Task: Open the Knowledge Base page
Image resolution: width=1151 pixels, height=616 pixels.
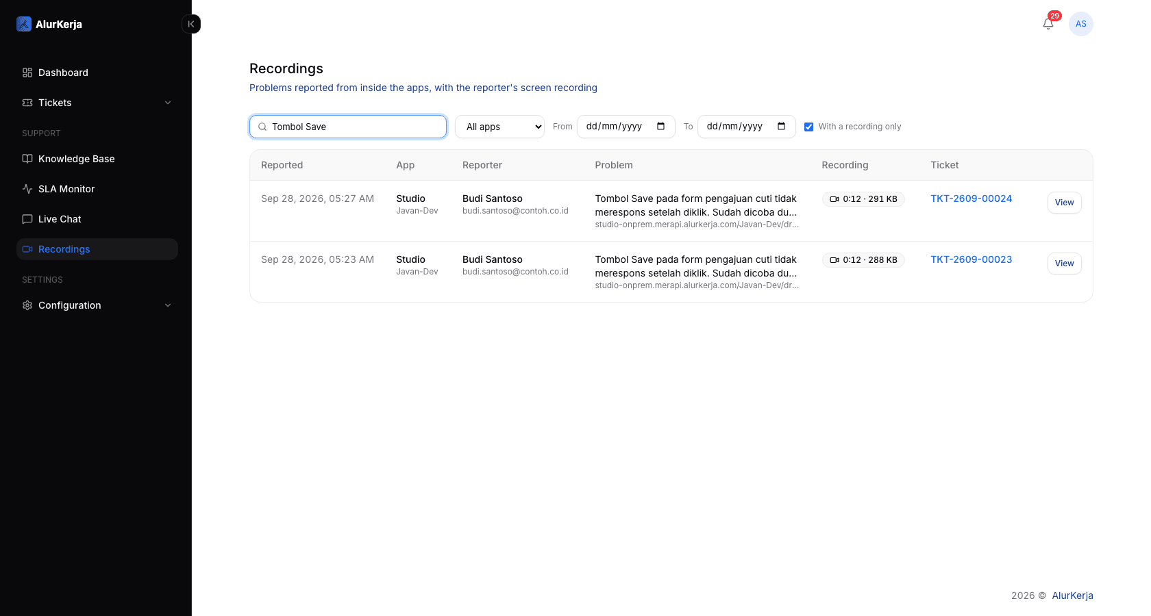Action: coord(97,159)
